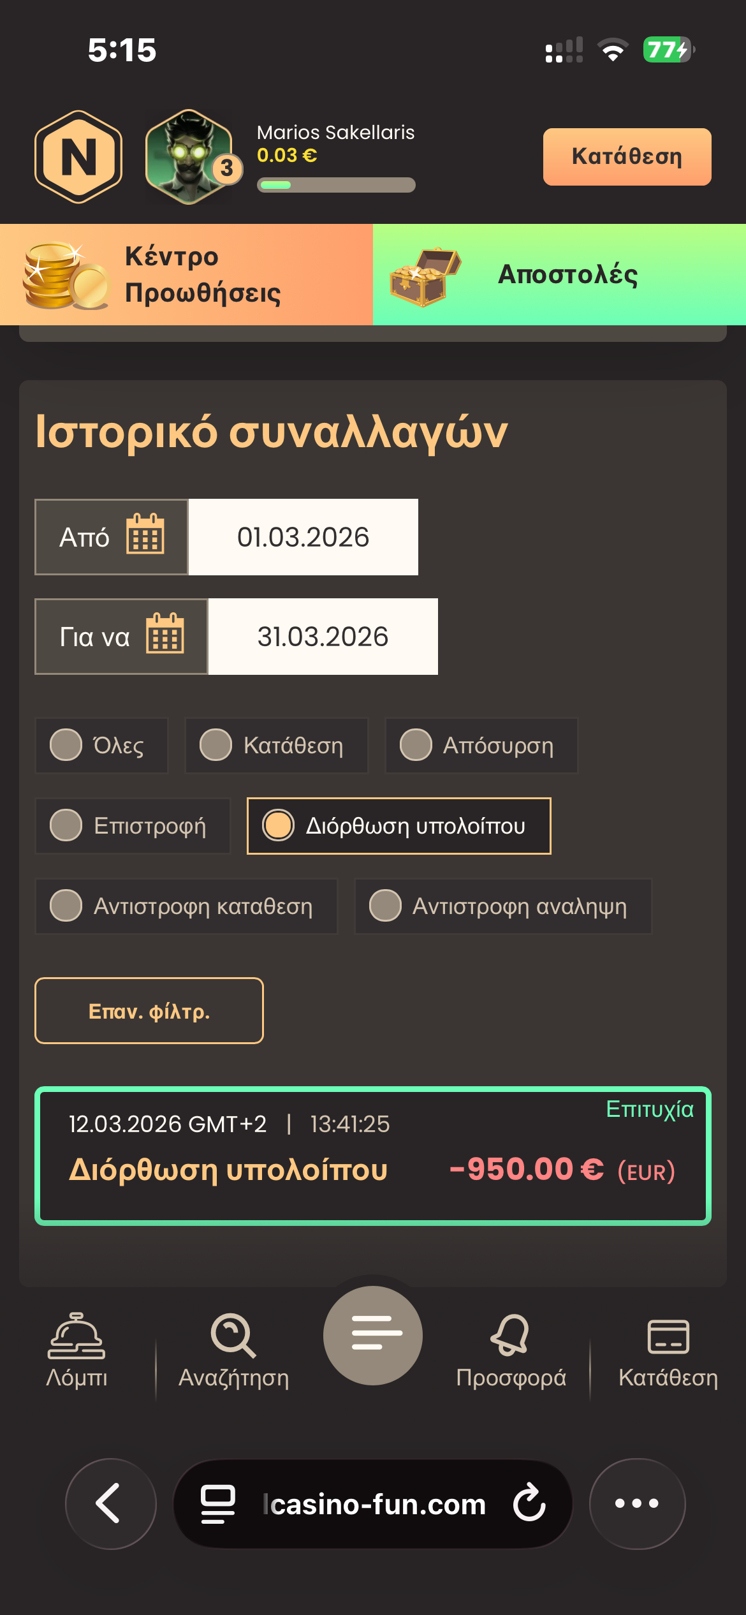Open the Κέντρο Προωθήσεις tab
This screenshot has height=1615, width=746.
[x=186, y=274]
